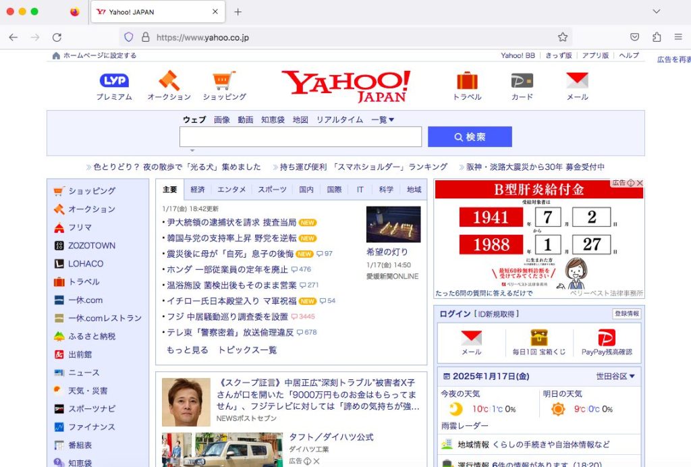Select the 経済 news tab

click(x=198, y=190)
